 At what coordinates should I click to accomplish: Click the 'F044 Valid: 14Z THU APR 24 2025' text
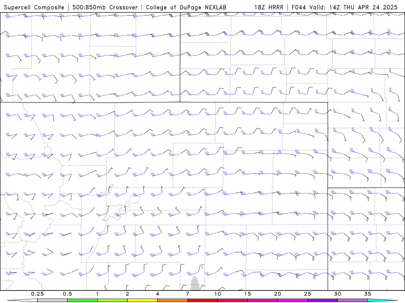(x=345, y=7)
